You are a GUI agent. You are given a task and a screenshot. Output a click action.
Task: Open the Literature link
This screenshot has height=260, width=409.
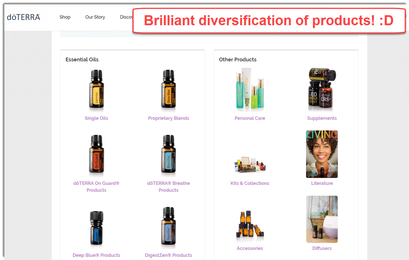click(322, 183)
